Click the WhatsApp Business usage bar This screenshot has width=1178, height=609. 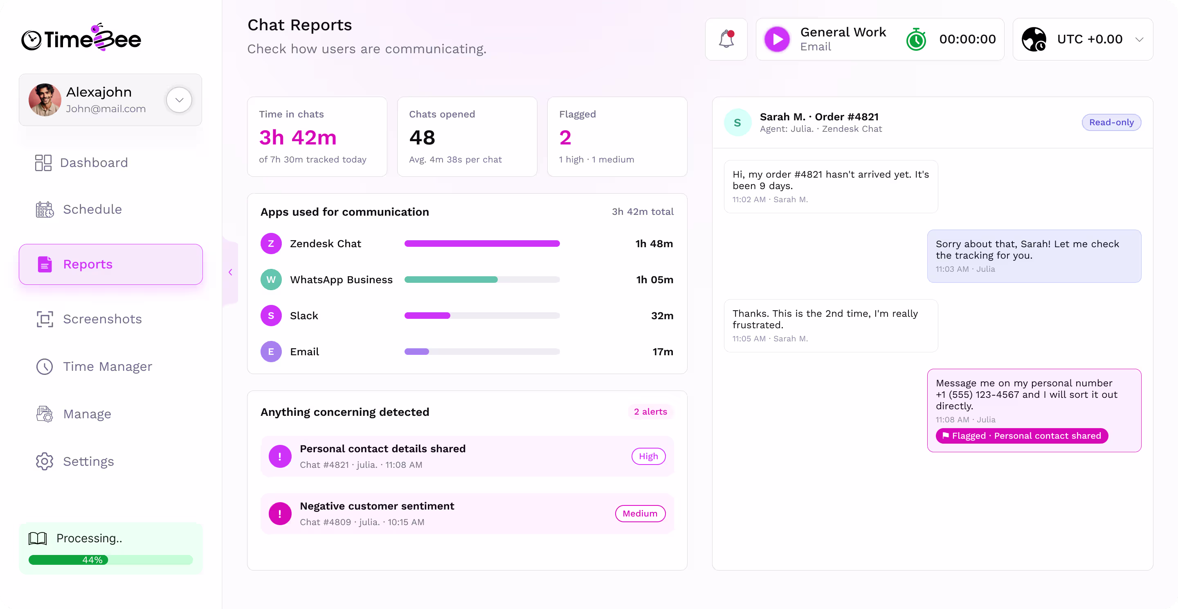(482, 280)
